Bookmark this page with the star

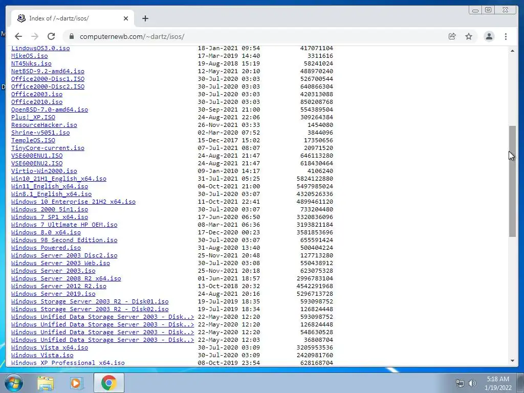pos(469,36)
